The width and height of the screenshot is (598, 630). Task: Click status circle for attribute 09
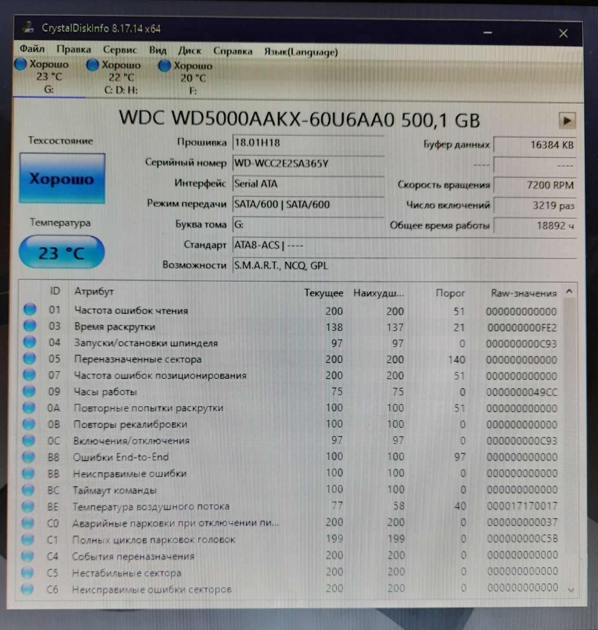(29, 391)
